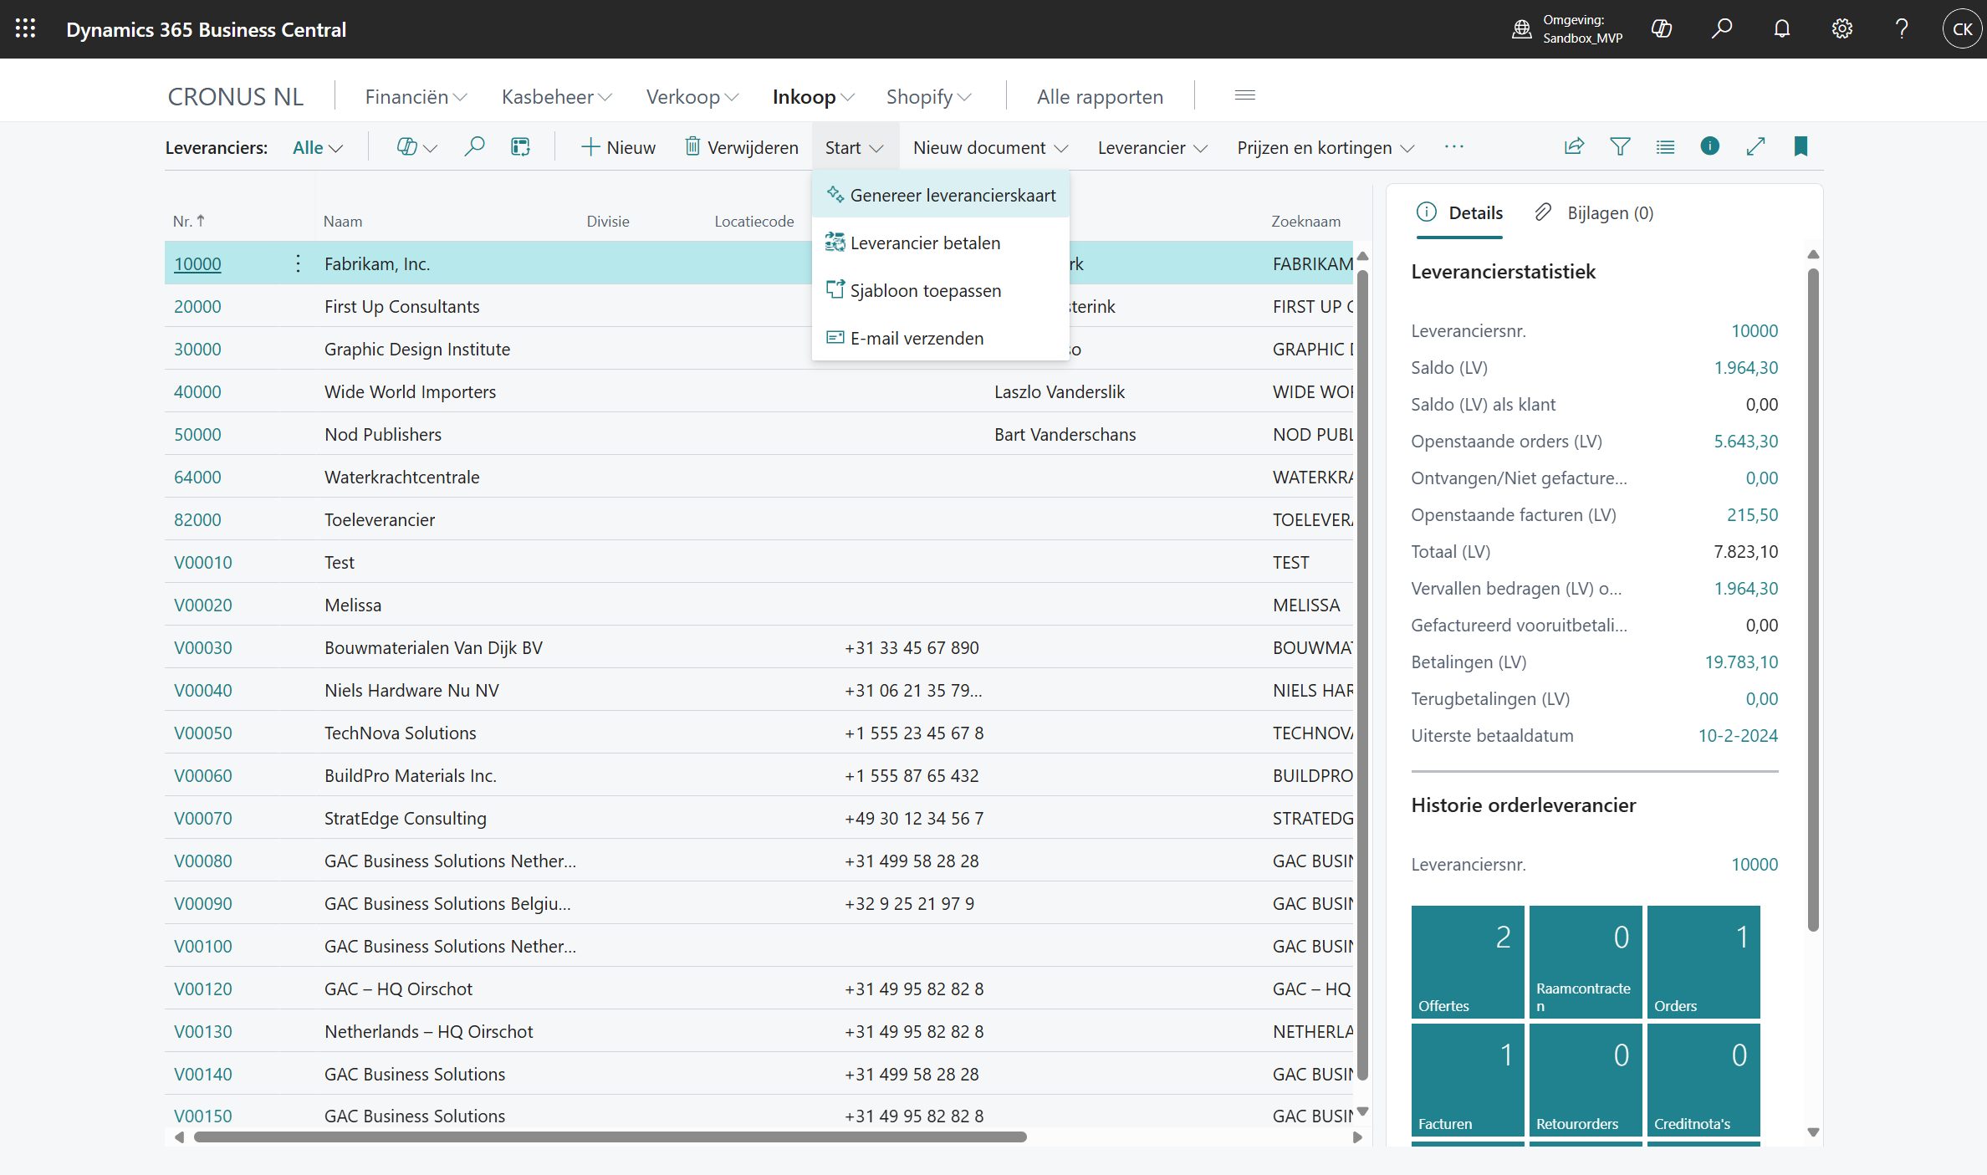
Task: Search the list with magnifier icon
Action: click(474, 147)
